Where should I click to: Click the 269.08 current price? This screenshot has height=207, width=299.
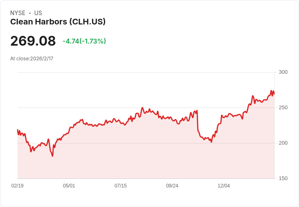coord(33,41)
